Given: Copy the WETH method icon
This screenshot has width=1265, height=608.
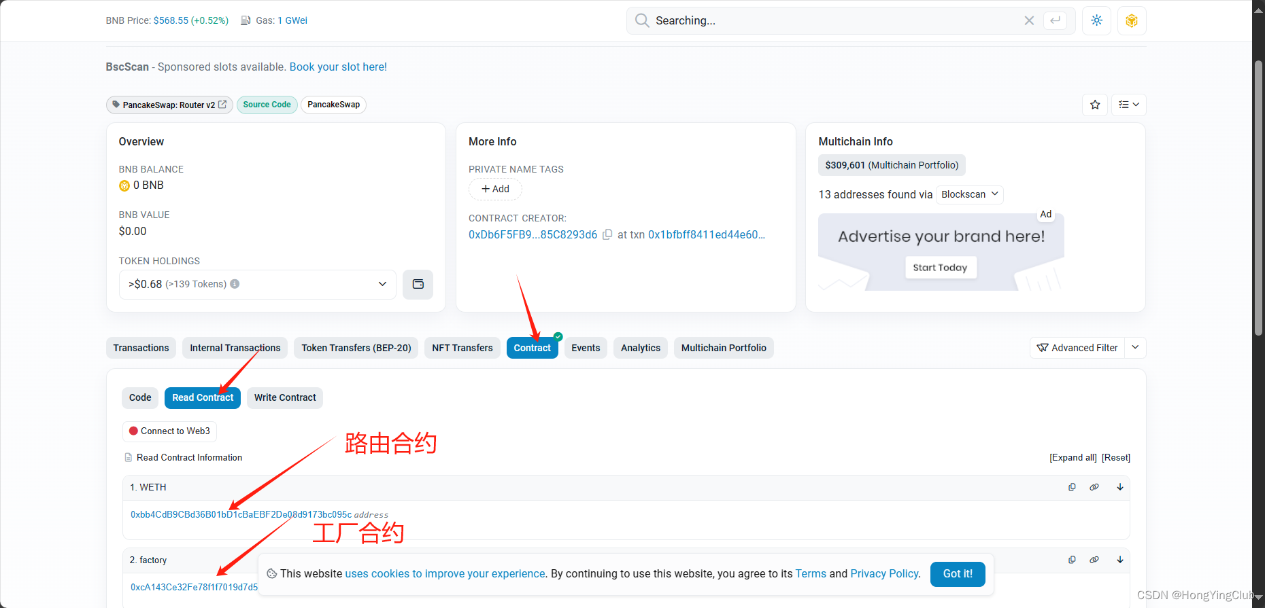Looking at the screenshot, I should coord(1072,487).
